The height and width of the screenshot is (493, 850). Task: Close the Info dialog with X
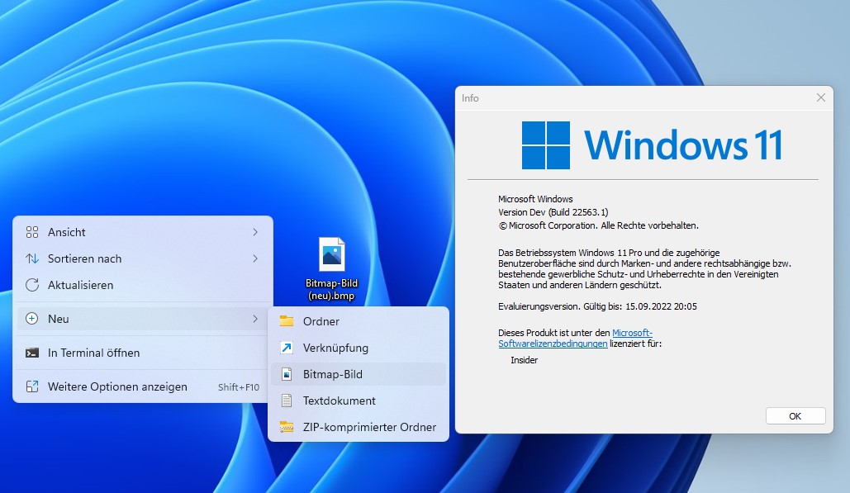(821, 97)
